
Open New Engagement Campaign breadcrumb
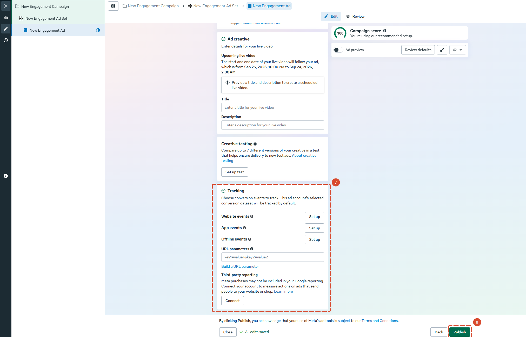151,6
